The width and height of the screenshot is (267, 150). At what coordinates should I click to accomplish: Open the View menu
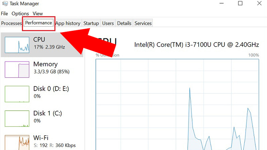click(38, 14)
